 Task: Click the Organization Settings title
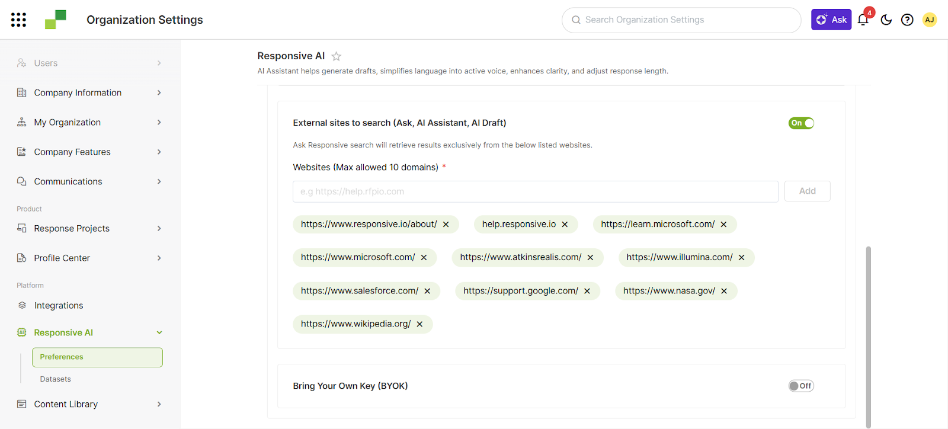(x=145, y=20)
